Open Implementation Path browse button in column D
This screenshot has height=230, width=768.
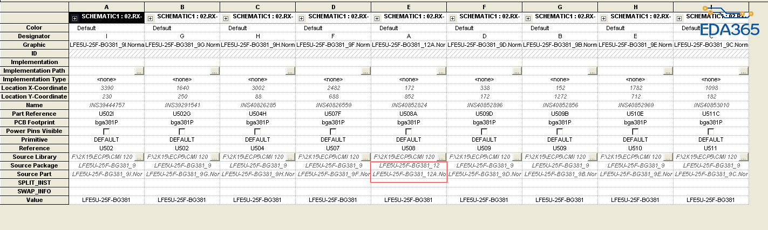[x=366, y=71]
